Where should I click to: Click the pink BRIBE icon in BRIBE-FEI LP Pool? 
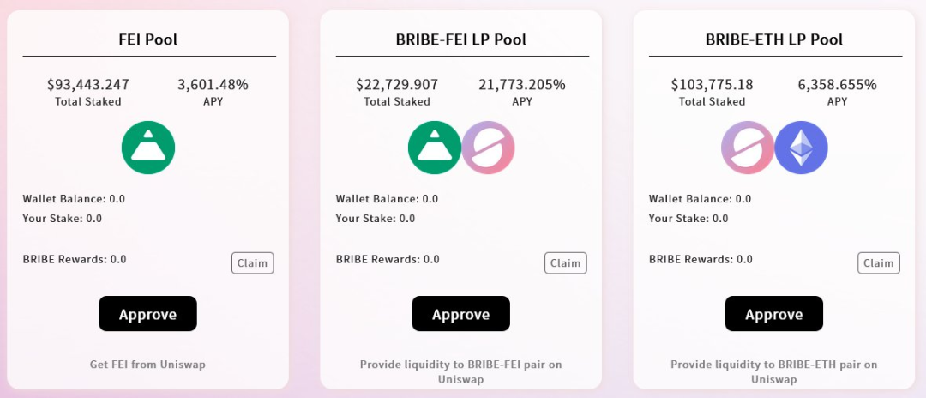click(x=488, y=148)
